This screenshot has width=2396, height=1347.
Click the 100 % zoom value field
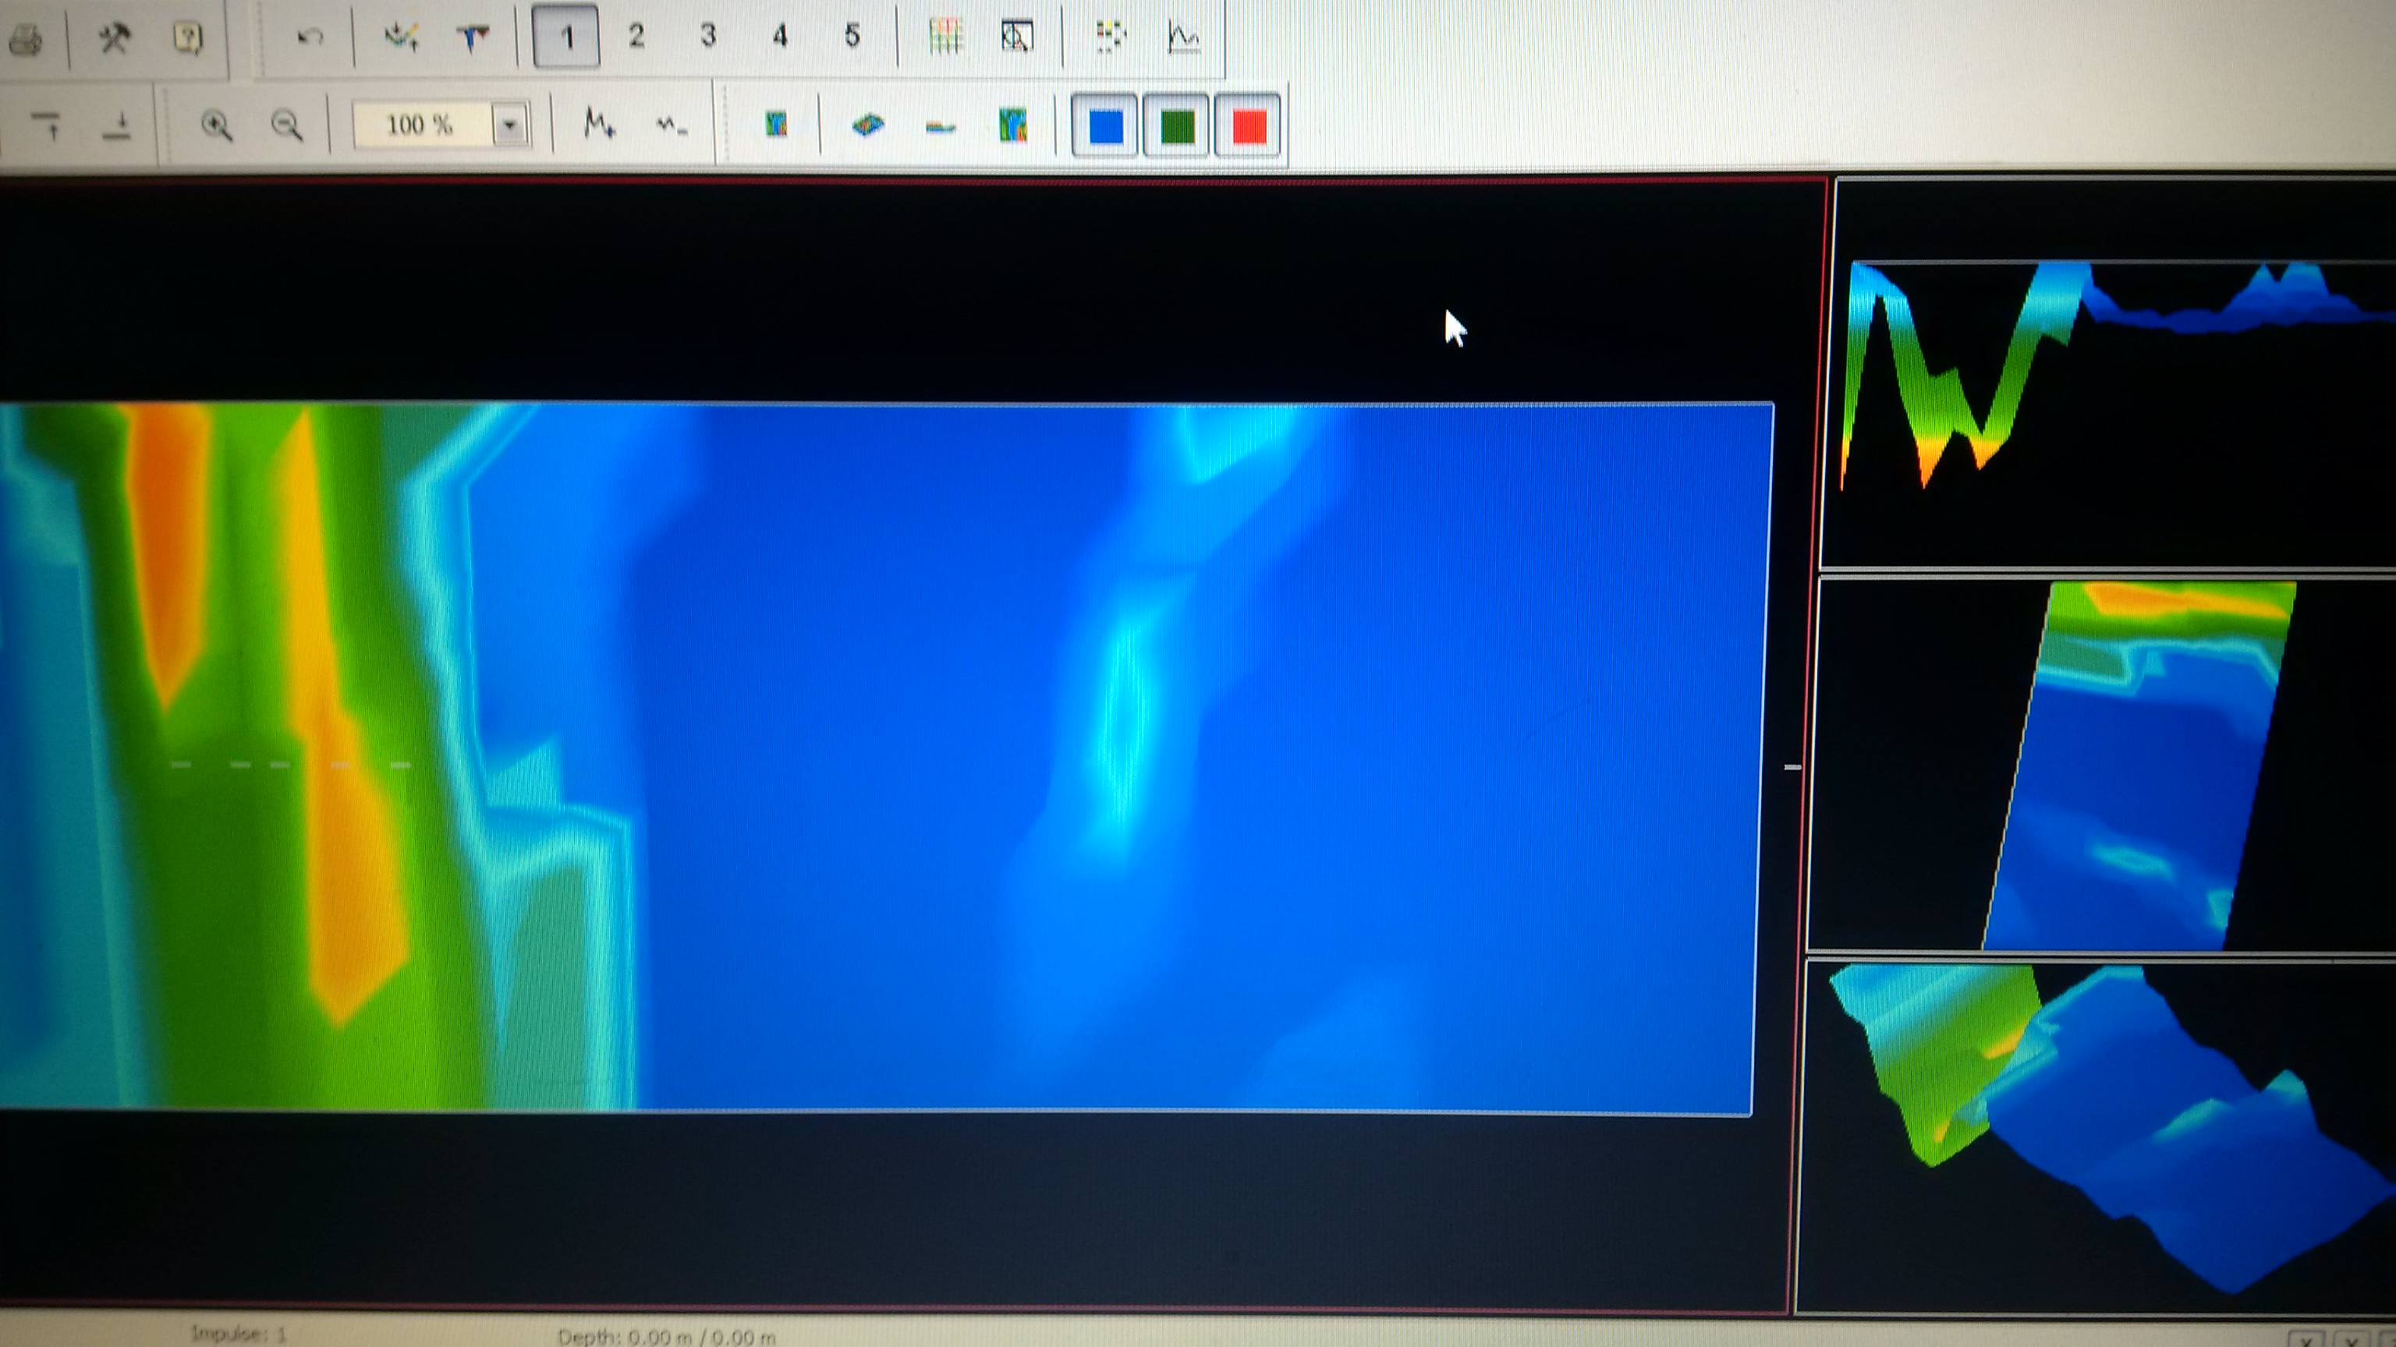click(x=420, y=125)
